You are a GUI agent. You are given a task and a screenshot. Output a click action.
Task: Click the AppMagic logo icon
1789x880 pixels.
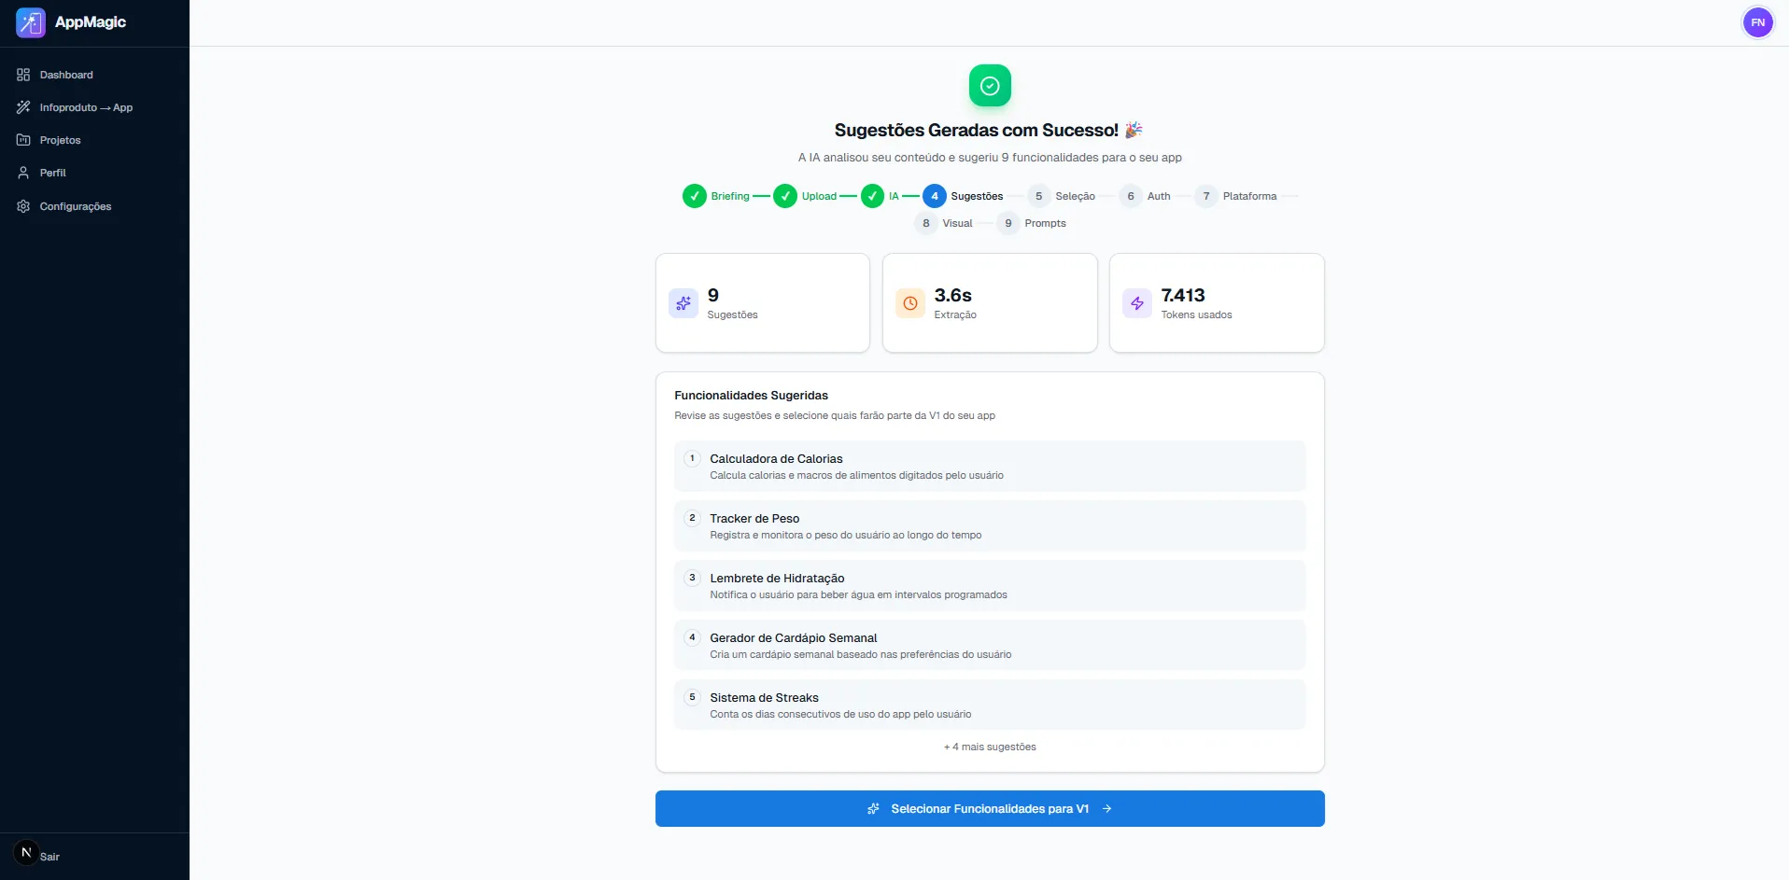(x=31, y=22)
